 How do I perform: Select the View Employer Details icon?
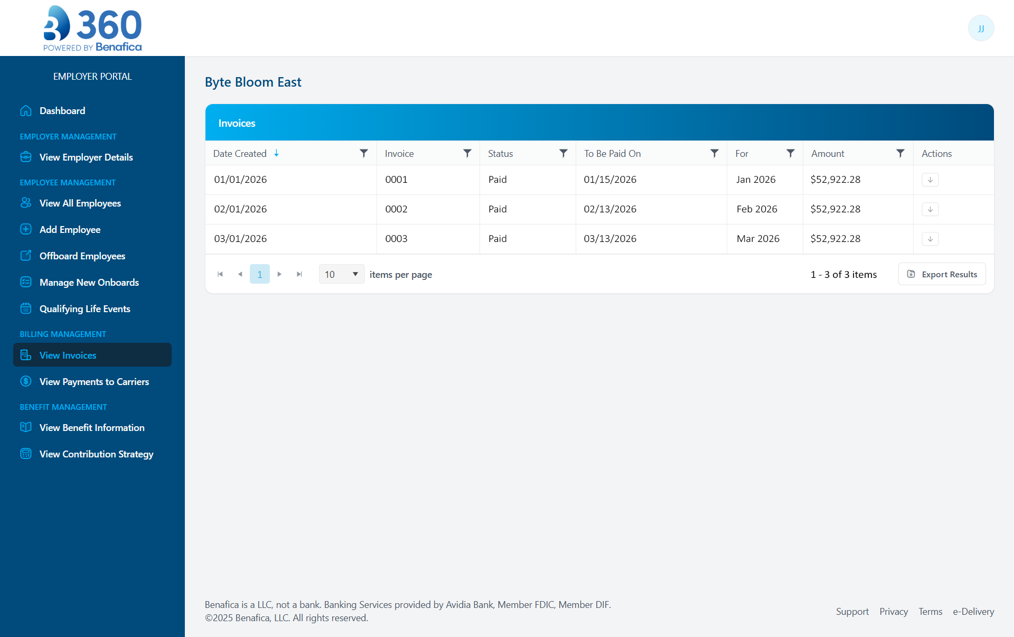point(26,157)
